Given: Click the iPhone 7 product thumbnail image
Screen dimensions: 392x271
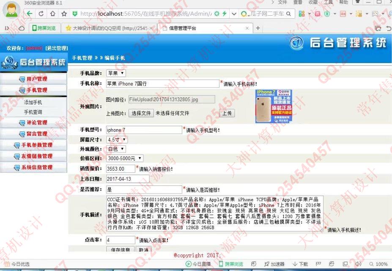Looking at the screenshot, I should pos(274,106).
